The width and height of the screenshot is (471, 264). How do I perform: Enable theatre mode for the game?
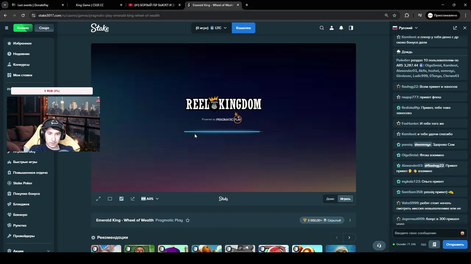click(x=110, y=199)
